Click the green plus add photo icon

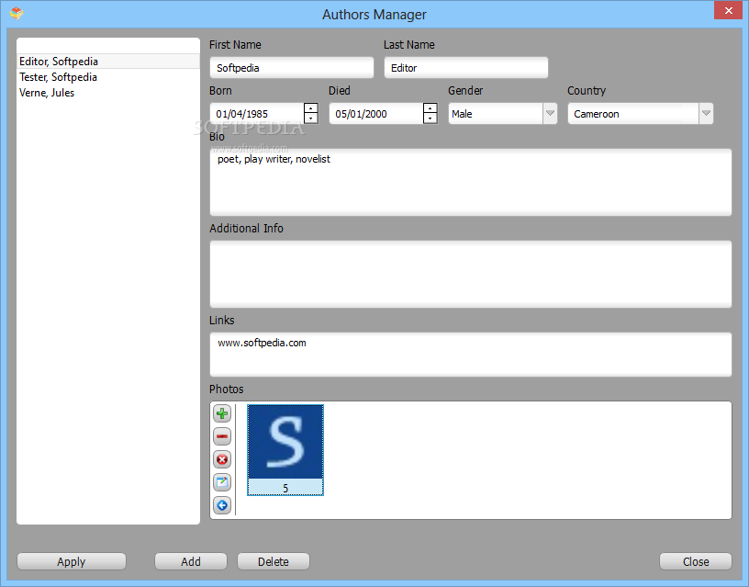pos(222,413)
